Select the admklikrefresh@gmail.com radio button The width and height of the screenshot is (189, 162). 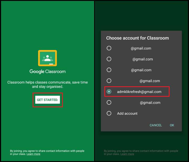coord(109,92)
